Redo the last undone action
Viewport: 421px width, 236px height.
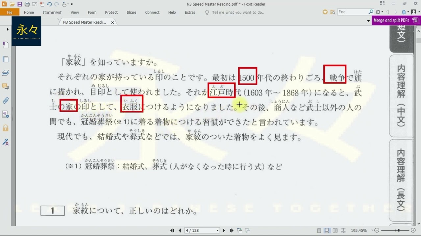57,4
